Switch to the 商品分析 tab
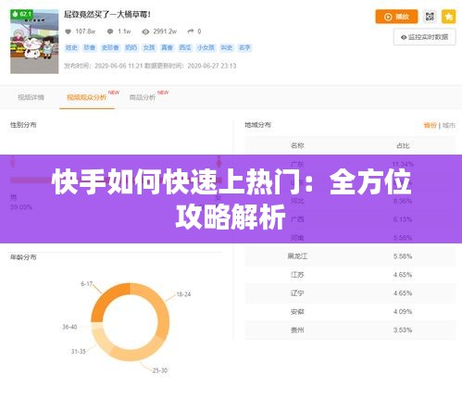The width and height of the screenshot is (462, 398). click(143, 97)
